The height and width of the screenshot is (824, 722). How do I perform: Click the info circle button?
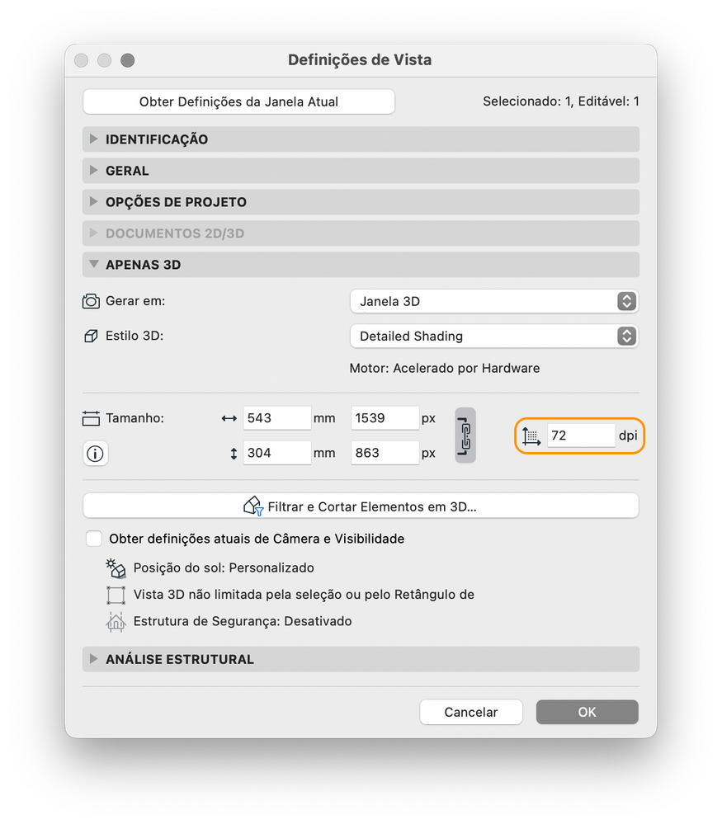tap(95, 454)
